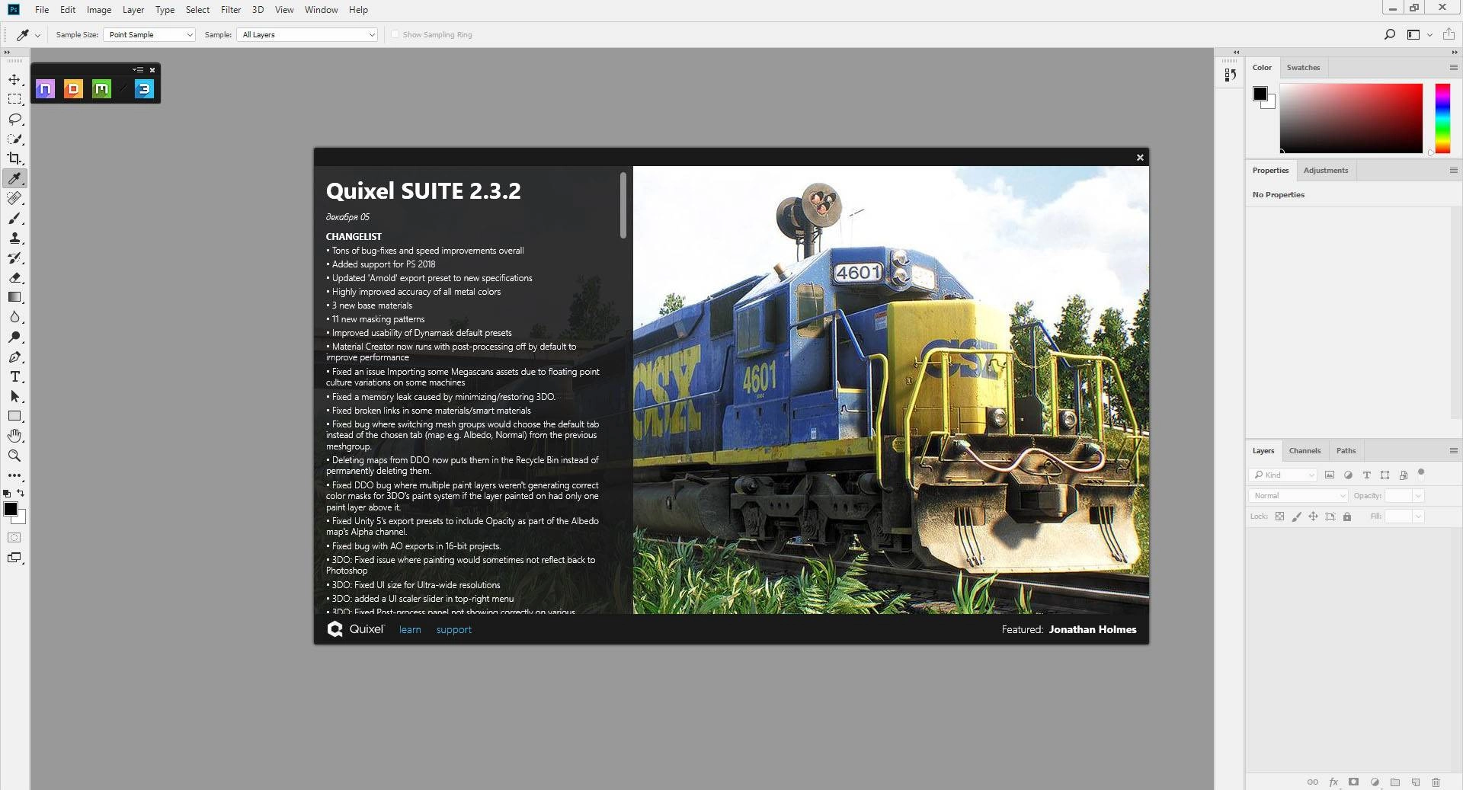This screenshot has height=790, width=1463.
Task: Launch DDO from Quixel panel
Action: point(73,89)
